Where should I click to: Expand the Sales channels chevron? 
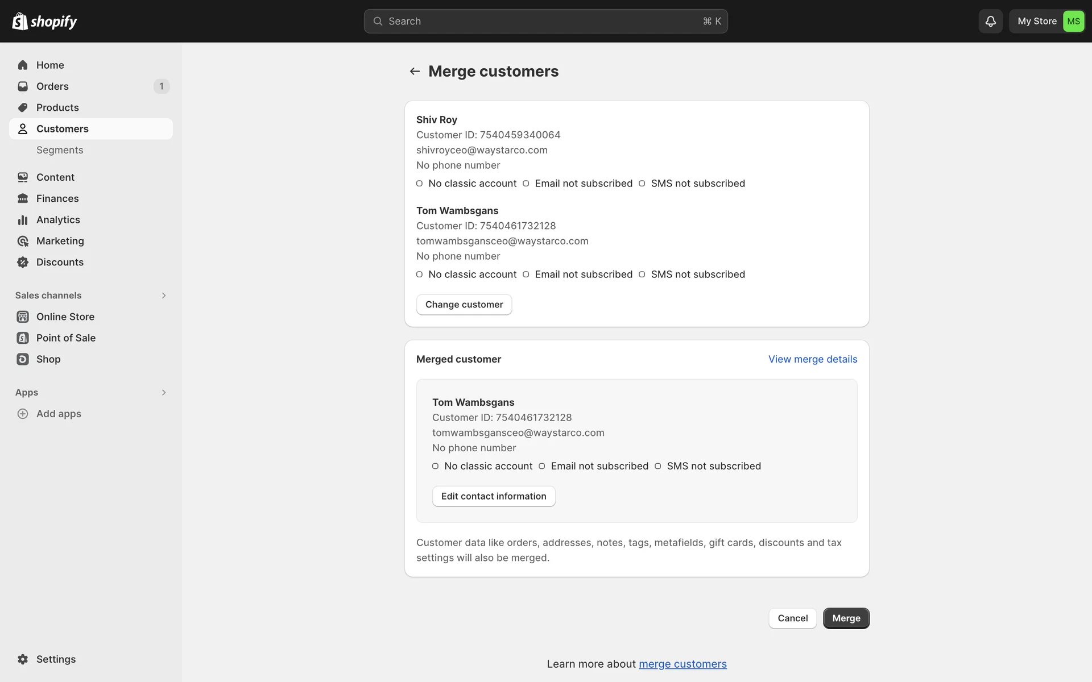(164, 296)
